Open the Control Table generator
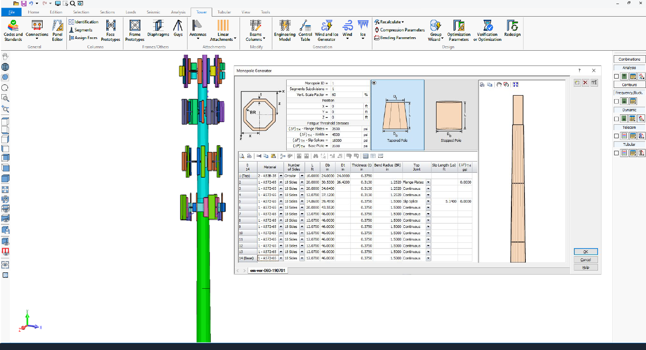This screenshot has height=350, width=646. click(305, 30)
